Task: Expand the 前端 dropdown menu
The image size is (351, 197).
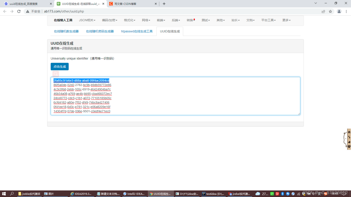Action: (161, 20)
